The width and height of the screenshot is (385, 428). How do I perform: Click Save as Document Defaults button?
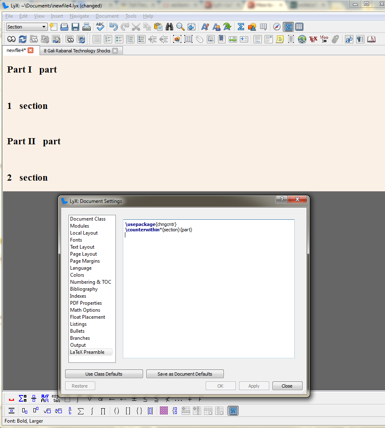click(x=185, y=374)
